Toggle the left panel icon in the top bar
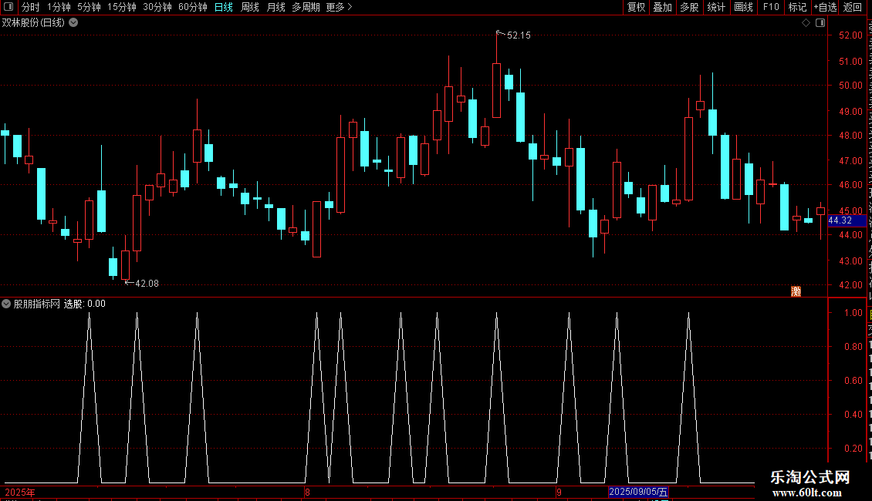 (8, 7)
